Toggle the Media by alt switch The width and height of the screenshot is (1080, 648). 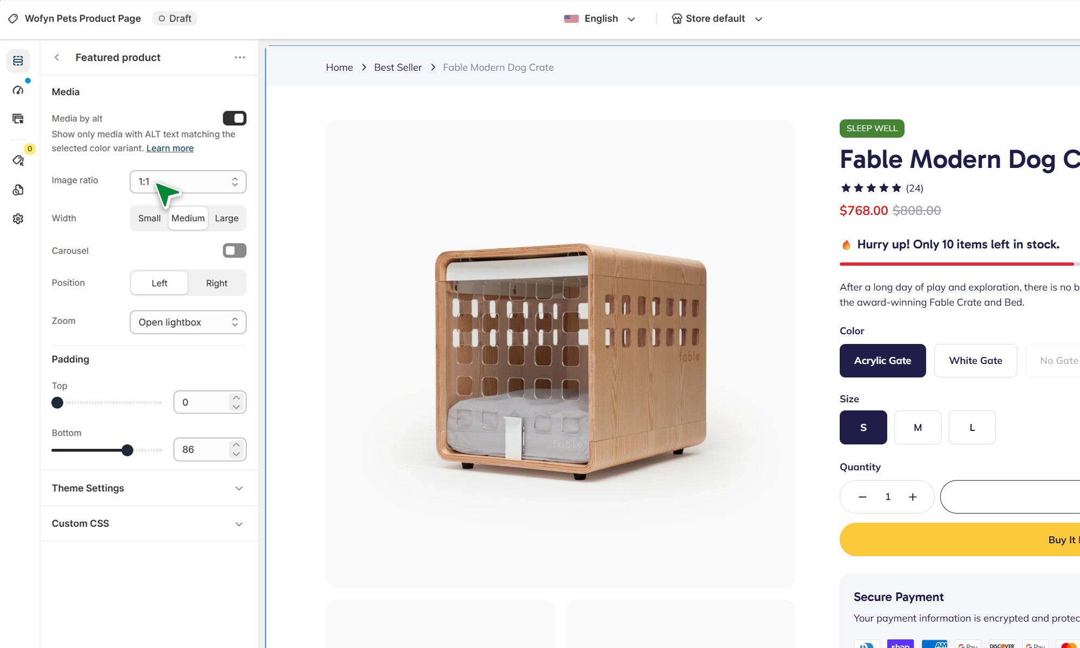234,118
